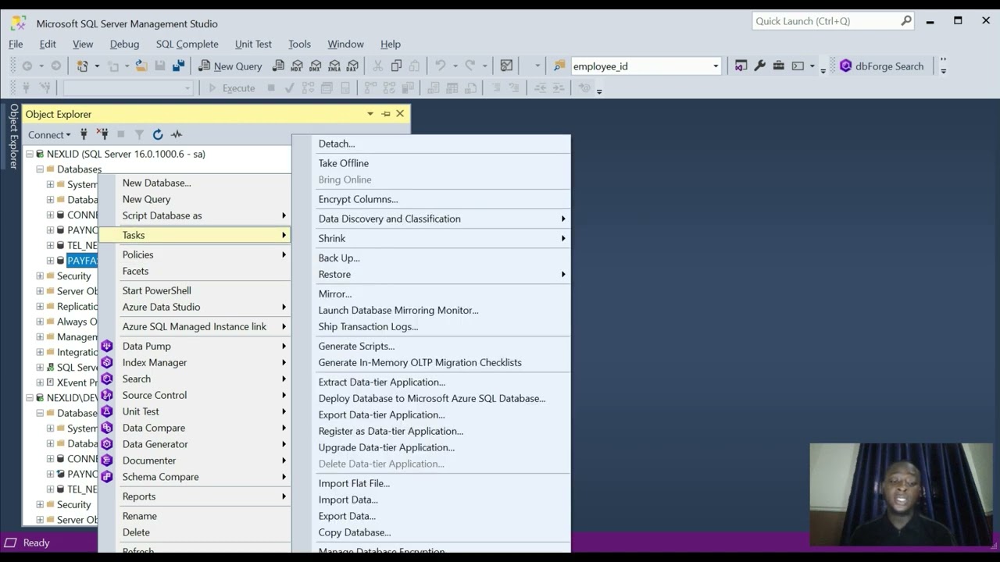Expand the TEL_NE database node under NEXLID
1000x562 pixels.
pos(50,245)
